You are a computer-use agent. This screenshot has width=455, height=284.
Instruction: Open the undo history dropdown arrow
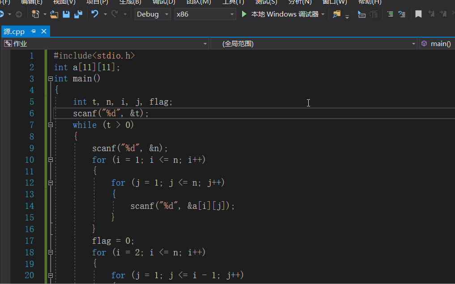coord(105,14)
